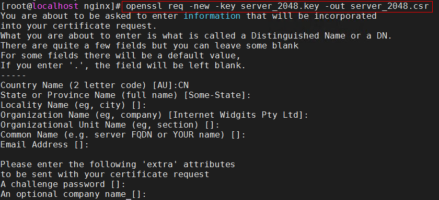Click the dashed separator line

point(14,76)
